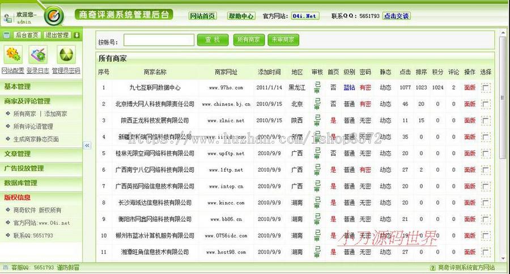This screenshot has height=274, width=510.
Task: Select the checkbox for 广西英拓网络信息技术有限公司
Action: point(485,186)
